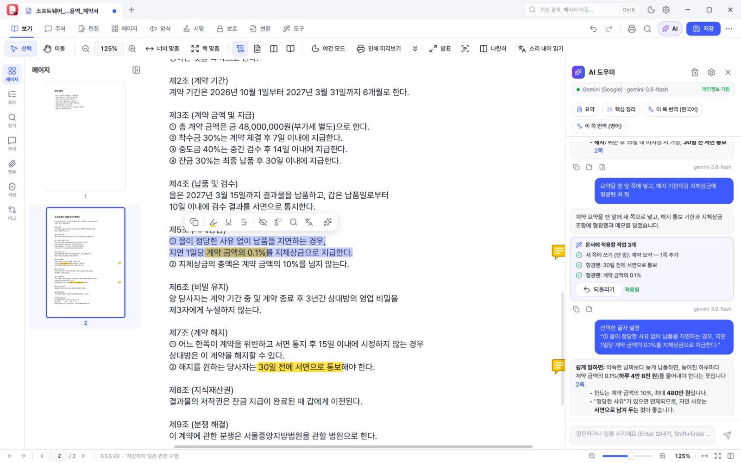
Task: Toggle 야간 모드 night mode
Action: [x=328, y=49]
